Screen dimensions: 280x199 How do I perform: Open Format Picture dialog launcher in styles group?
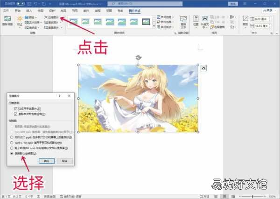175,33
